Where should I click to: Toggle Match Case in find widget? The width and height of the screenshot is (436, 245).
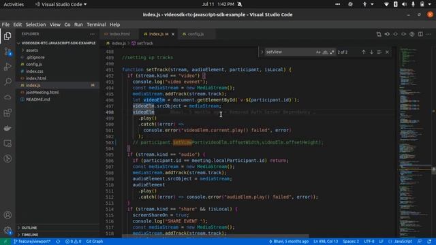coord(318,52)
